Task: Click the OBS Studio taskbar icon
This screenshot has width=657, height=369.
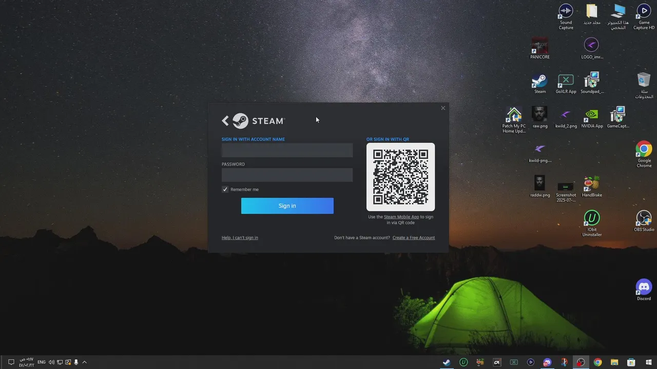Action: click(581, 362)
